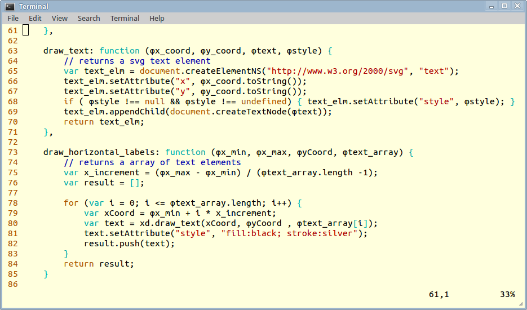
Task: Click 'var result = [];' on line 76
Action: (x=104, y=183)
